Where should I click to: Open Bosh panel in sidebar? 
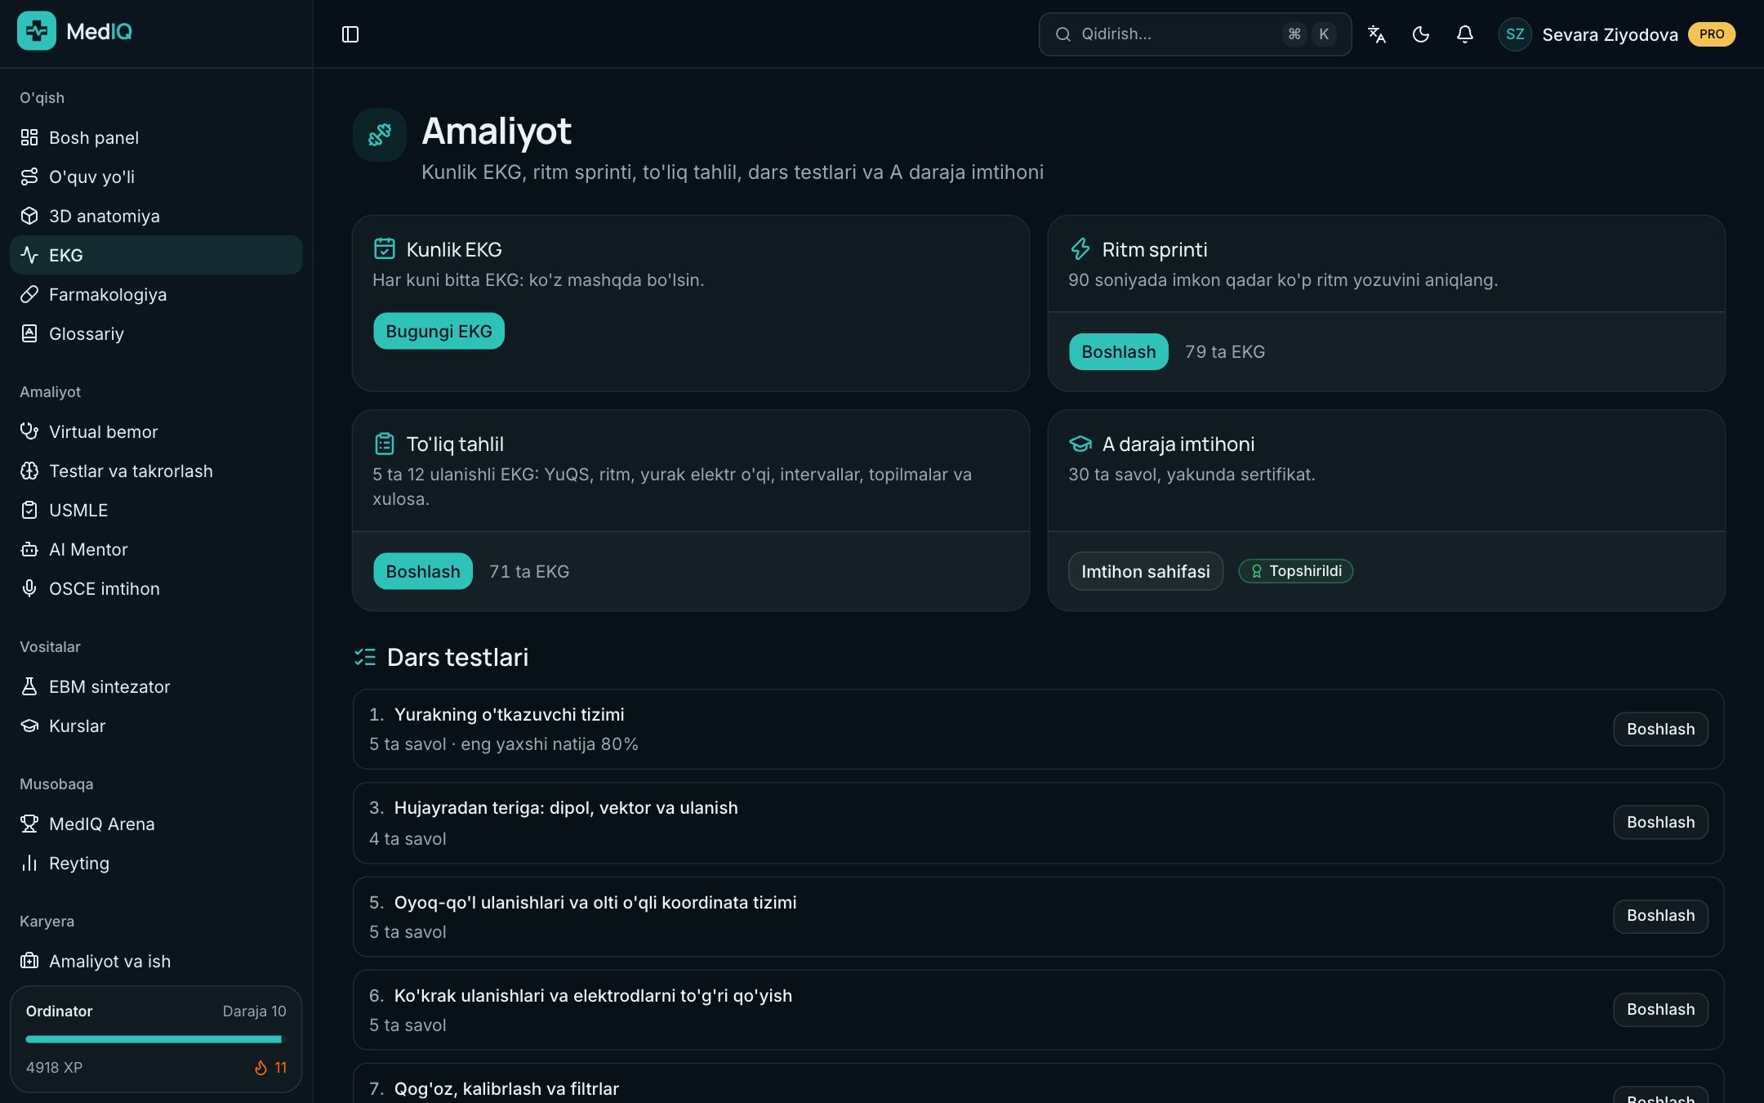(x=156, y=137)
